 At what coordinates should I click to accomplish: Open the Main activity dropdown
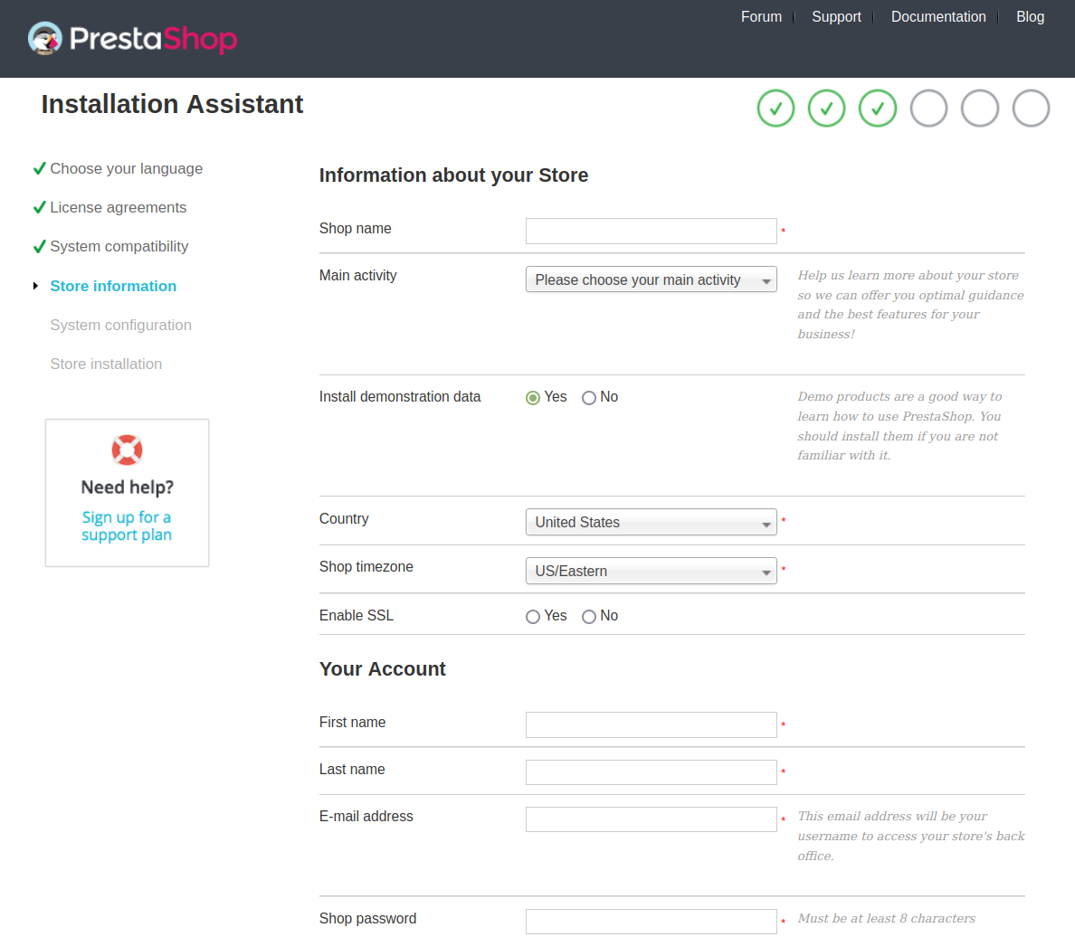click(651, 280)
